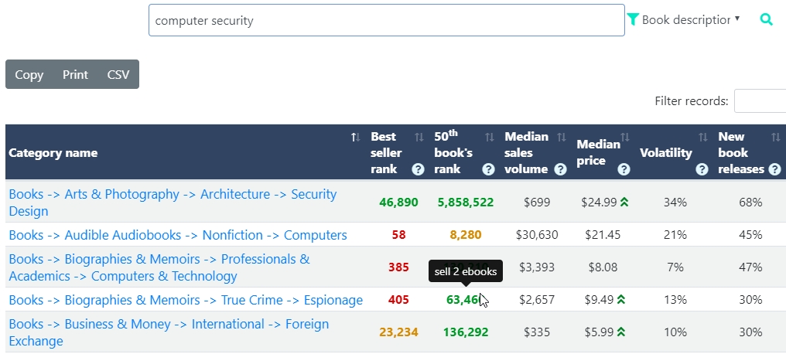Export table with CSV button

click(118, 75)
